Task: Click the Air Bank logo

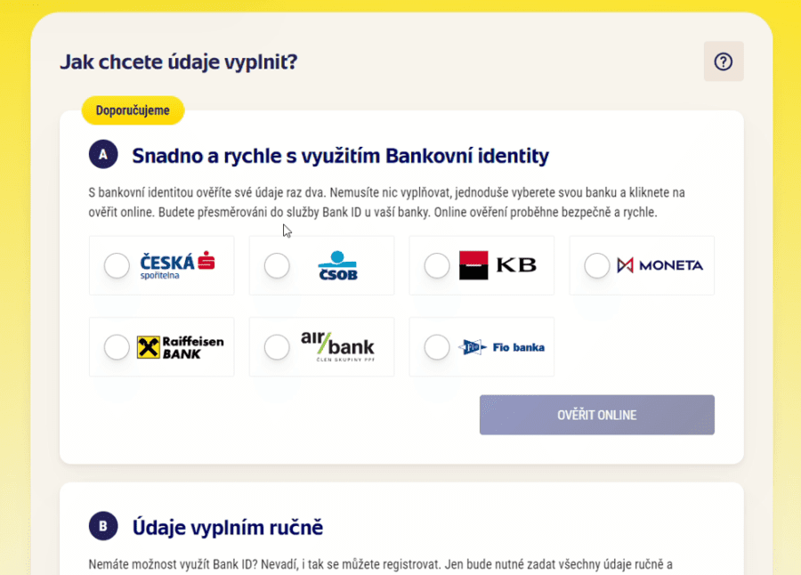Action: (x=337, y=347)
